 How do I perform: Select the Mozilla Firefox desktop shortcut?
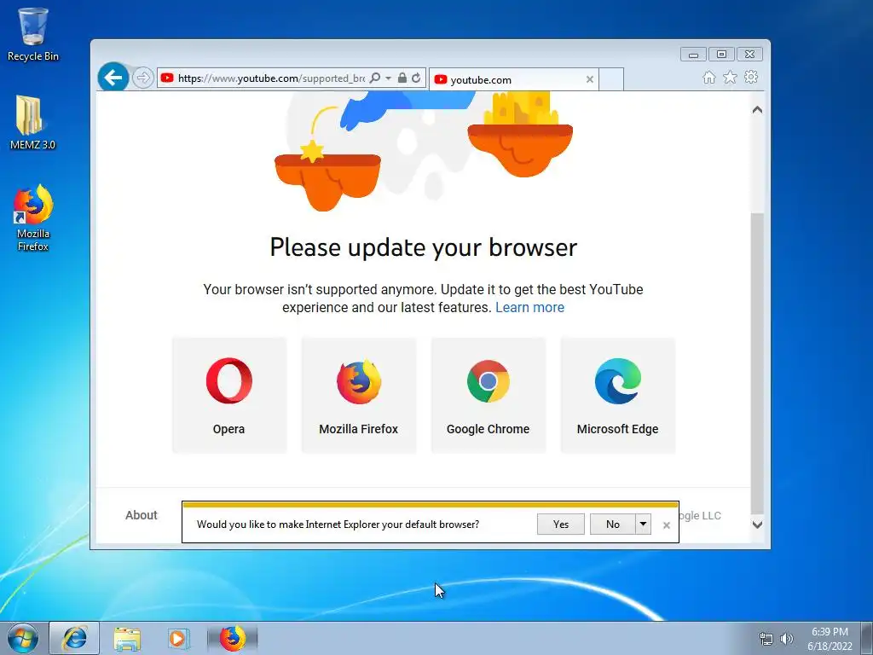click(33, 217)
